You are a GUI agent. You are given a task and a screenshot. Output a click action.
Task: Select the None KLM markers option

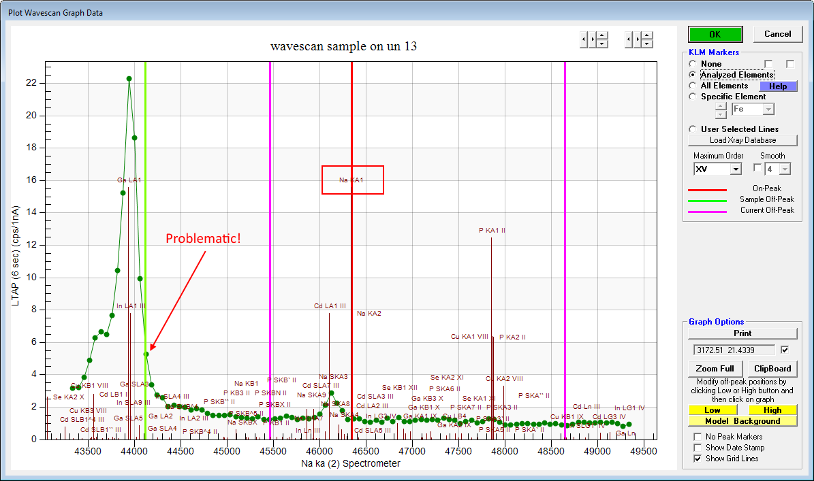tap(693, 64)
